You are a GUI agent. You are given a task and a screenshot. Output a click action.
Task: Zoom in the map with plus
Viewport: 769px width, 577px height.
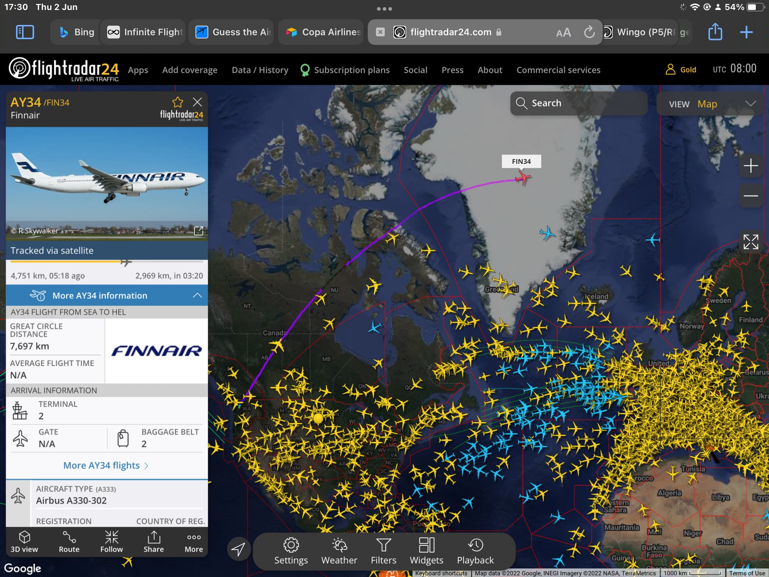click(x=751, y=165)
